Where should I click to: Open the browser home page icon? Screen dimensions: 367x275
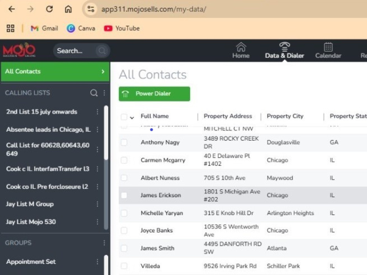coord(68,9)
